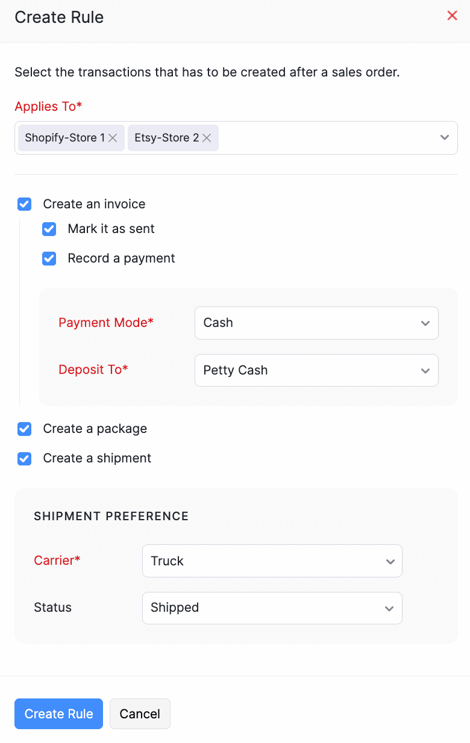Remove the Shopify-Store 1 tag
Screen dimensions: 470x743
tap(113, 137)
